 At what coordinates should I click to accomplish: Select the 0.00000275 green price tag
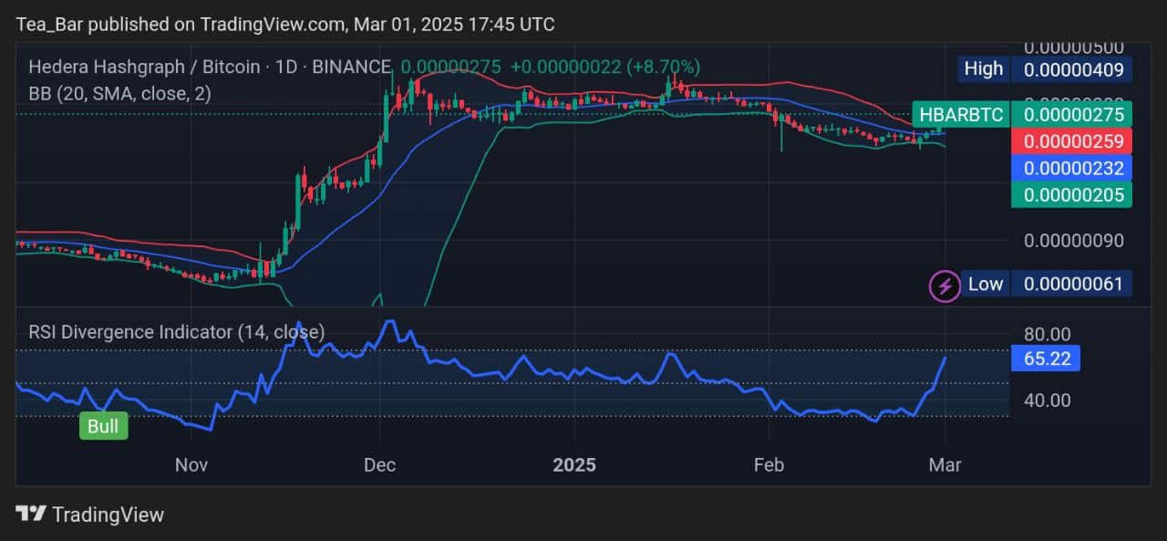[x=1073, y=115]
